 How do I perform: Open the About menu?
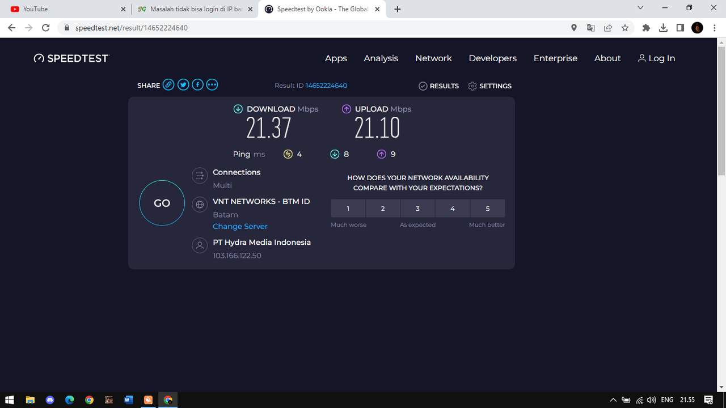click(607, 58)
